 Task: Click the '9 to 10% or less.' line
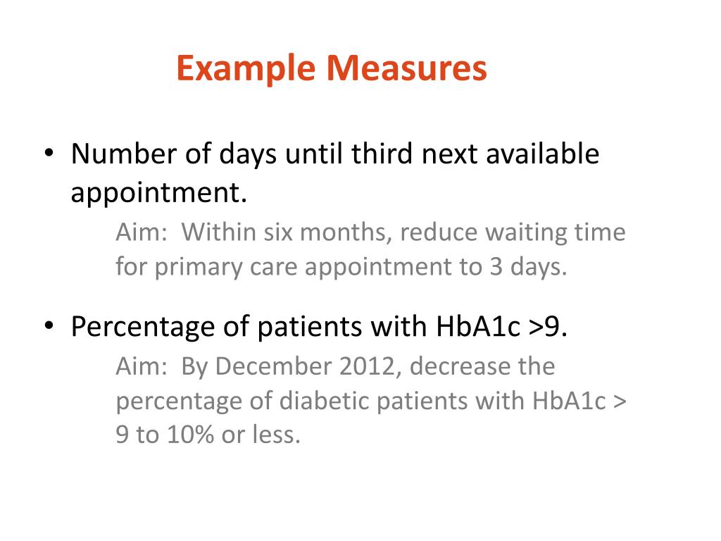point(208,435)
